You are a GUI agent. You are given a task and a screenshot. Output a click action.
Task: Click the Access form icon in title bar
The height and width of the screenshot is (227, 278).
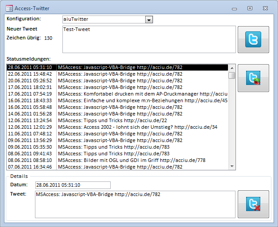pos(8,8)
